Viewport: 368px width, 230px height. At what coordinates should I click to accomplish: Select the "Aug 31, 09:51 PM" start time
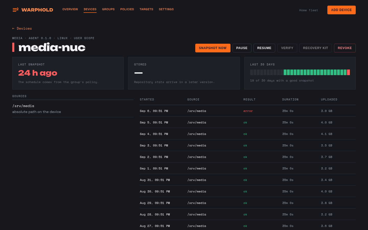coord(155,180)
